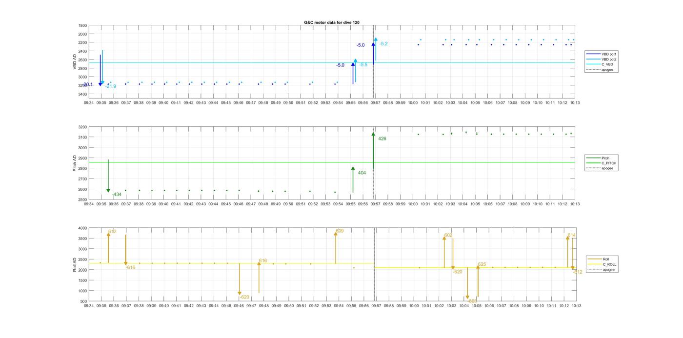683x338 pixels.
Task: Click the 'VBD AD' y-axis label
Action: tap(75, 61)
